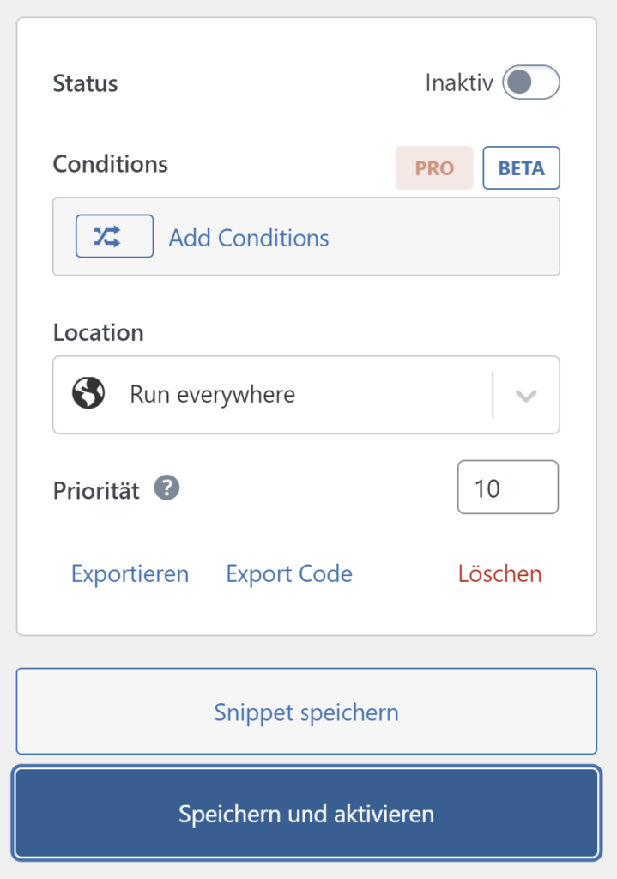Select the world icon in the Location box
617x879 pixels.
88,394
